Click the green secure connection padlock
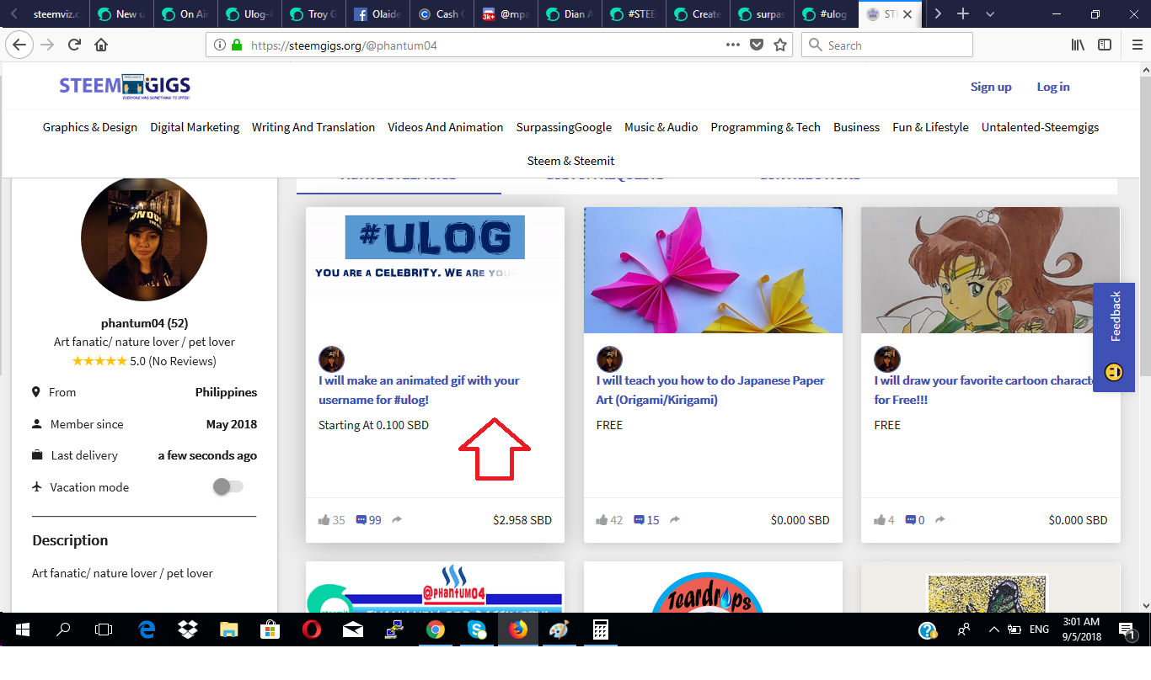1151x680 pixels. (x=237, y=45)
